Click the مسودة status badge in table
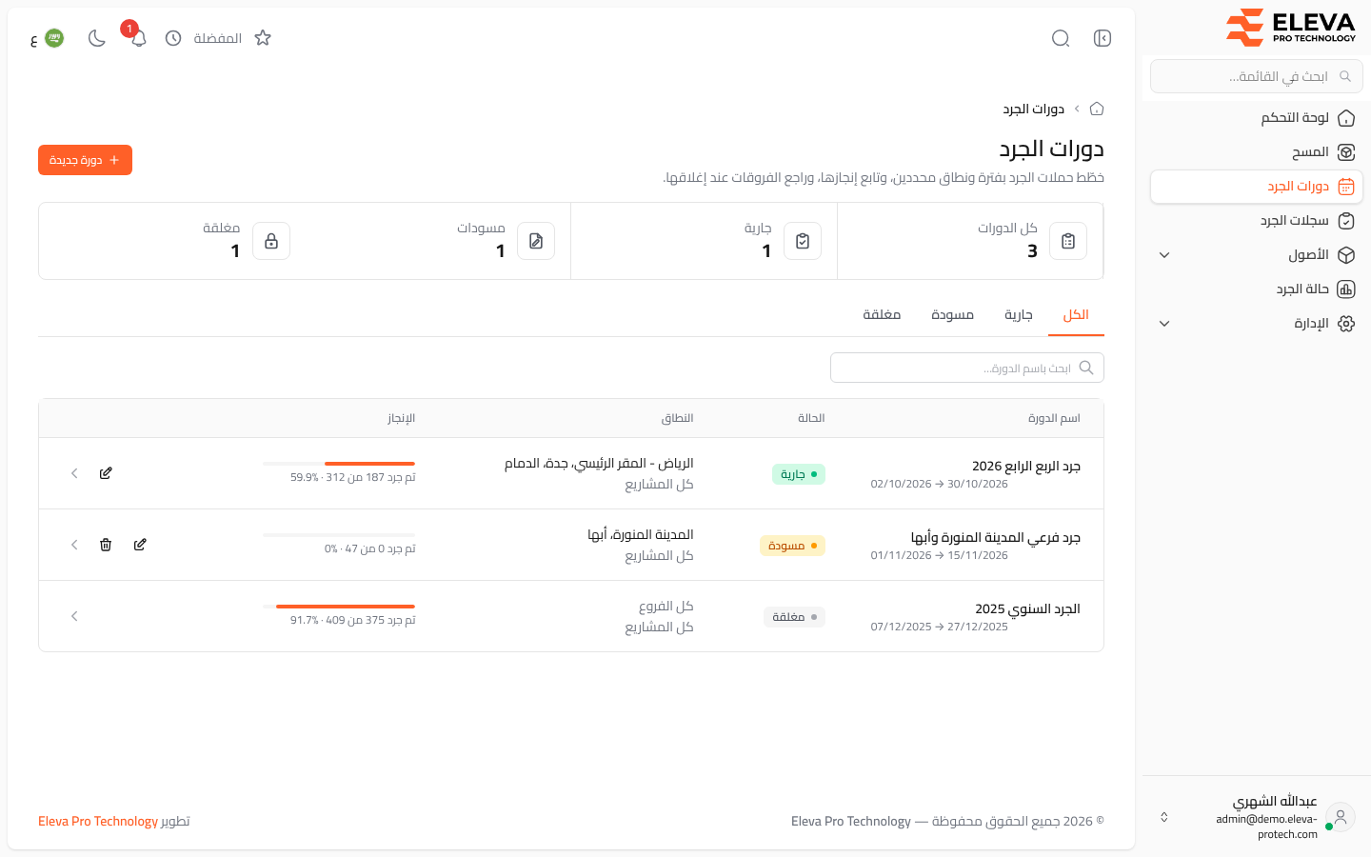 tap(793, 546)
